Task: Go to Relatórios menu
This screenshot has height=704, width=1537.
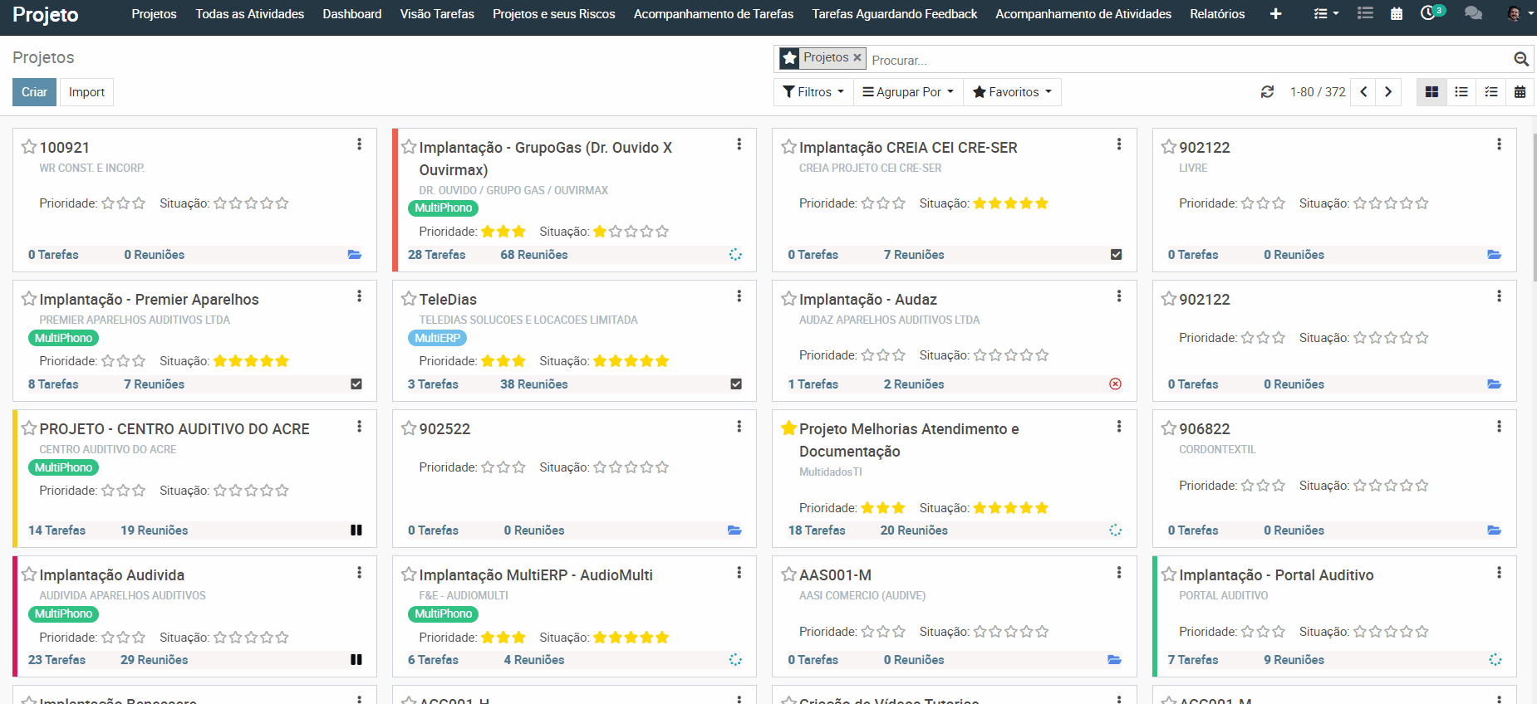Action: [x=1216, y=14]
